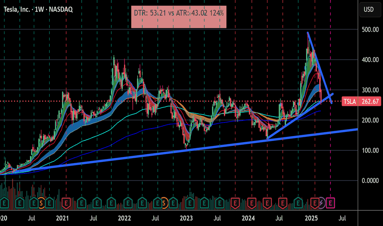Open the July 2022 green earnings marker
Image resolution: width=383 pixels, height=226 pixels.
pyautogui.click(x=157, y=203)
